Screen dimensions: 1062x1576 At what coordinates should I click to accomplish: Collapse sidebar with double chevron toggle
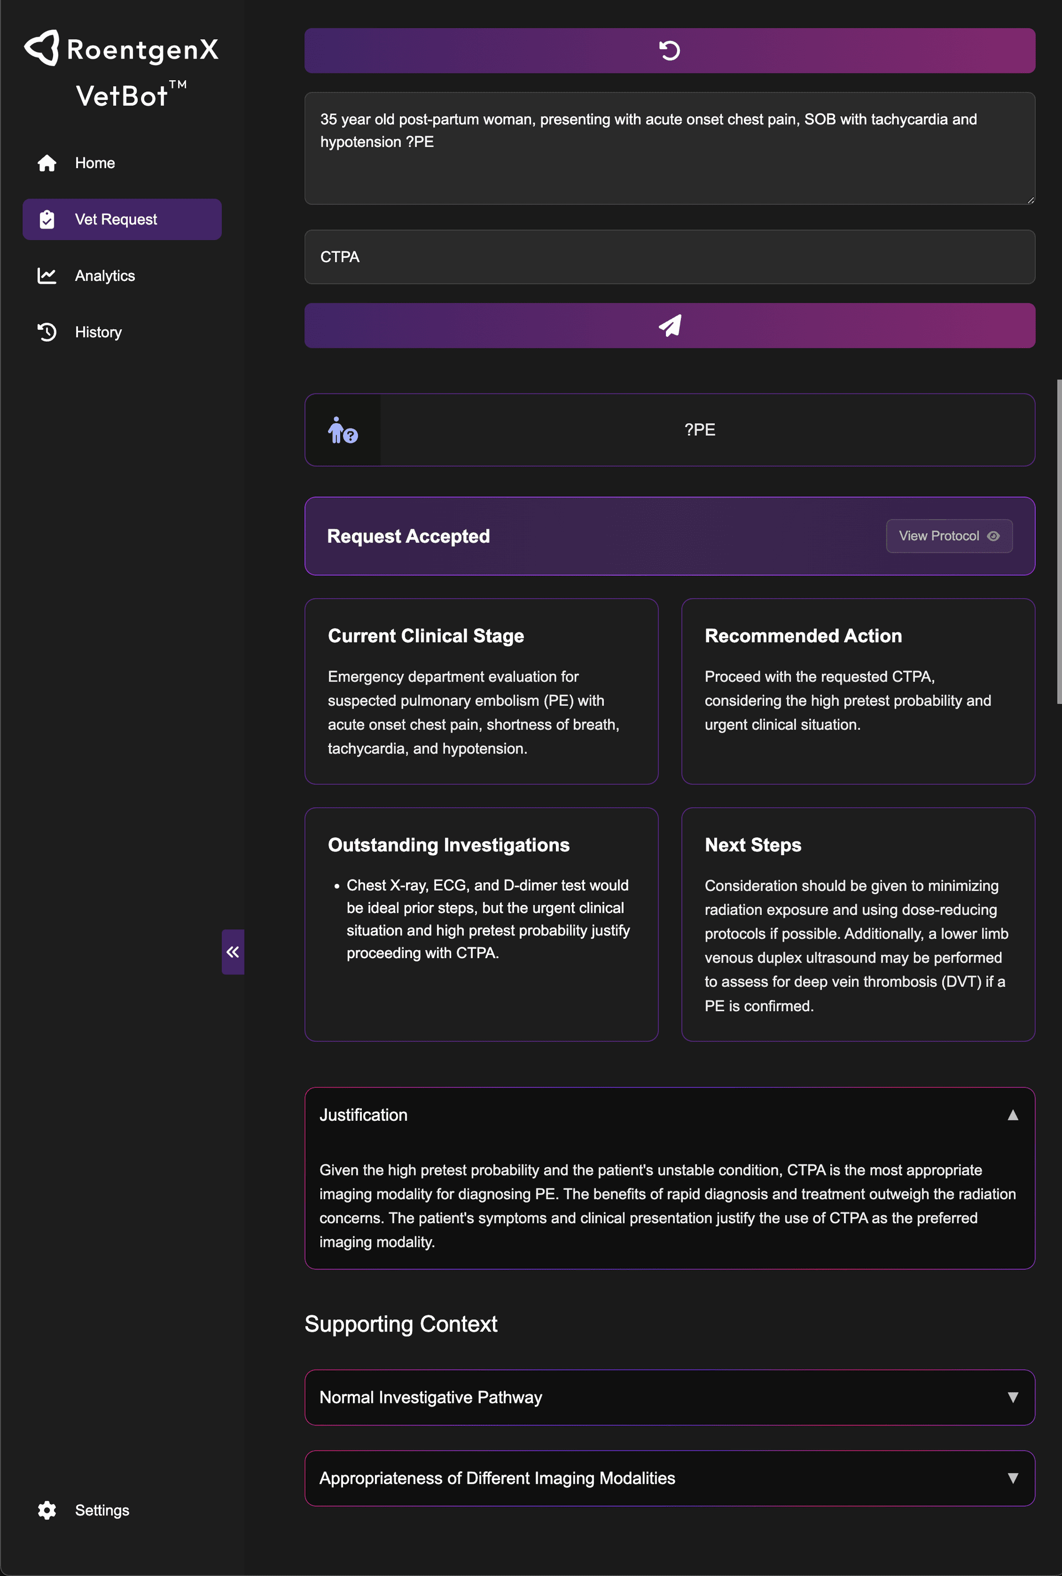(x=232, y=951)
